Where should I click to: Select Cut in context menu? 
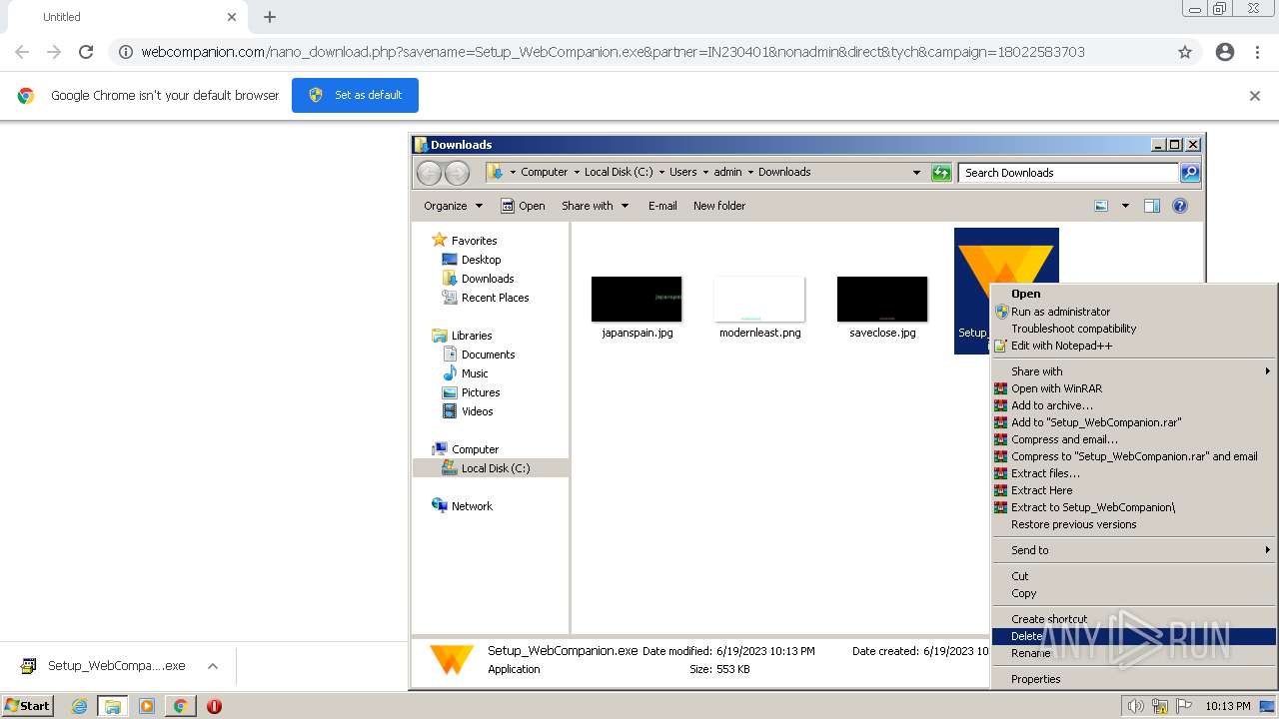[x=1134, y=576]
